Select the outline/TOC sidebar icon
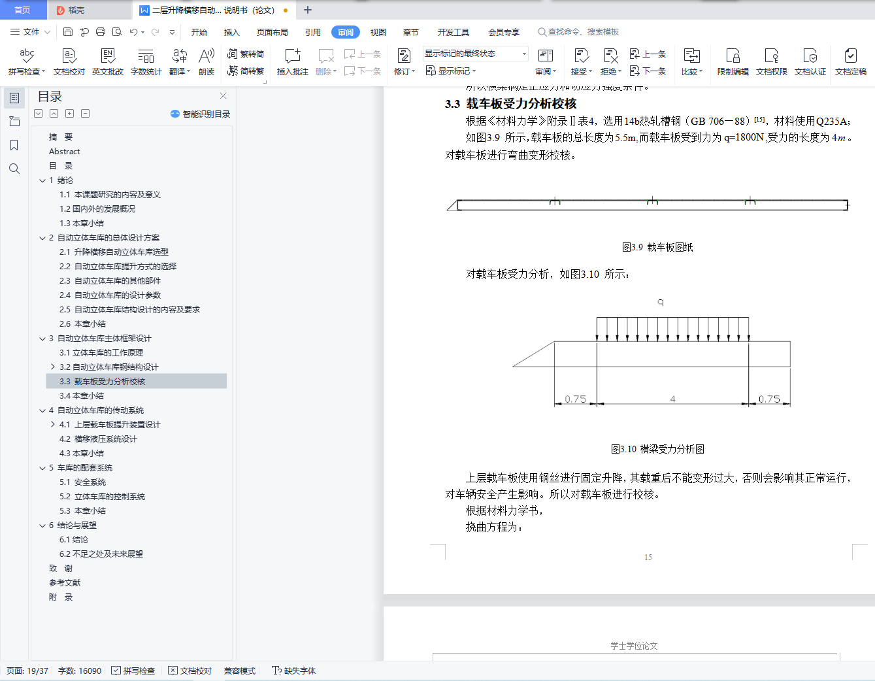Screen dimensions: 875x681 pyautogui.click(x=14, y=98)
